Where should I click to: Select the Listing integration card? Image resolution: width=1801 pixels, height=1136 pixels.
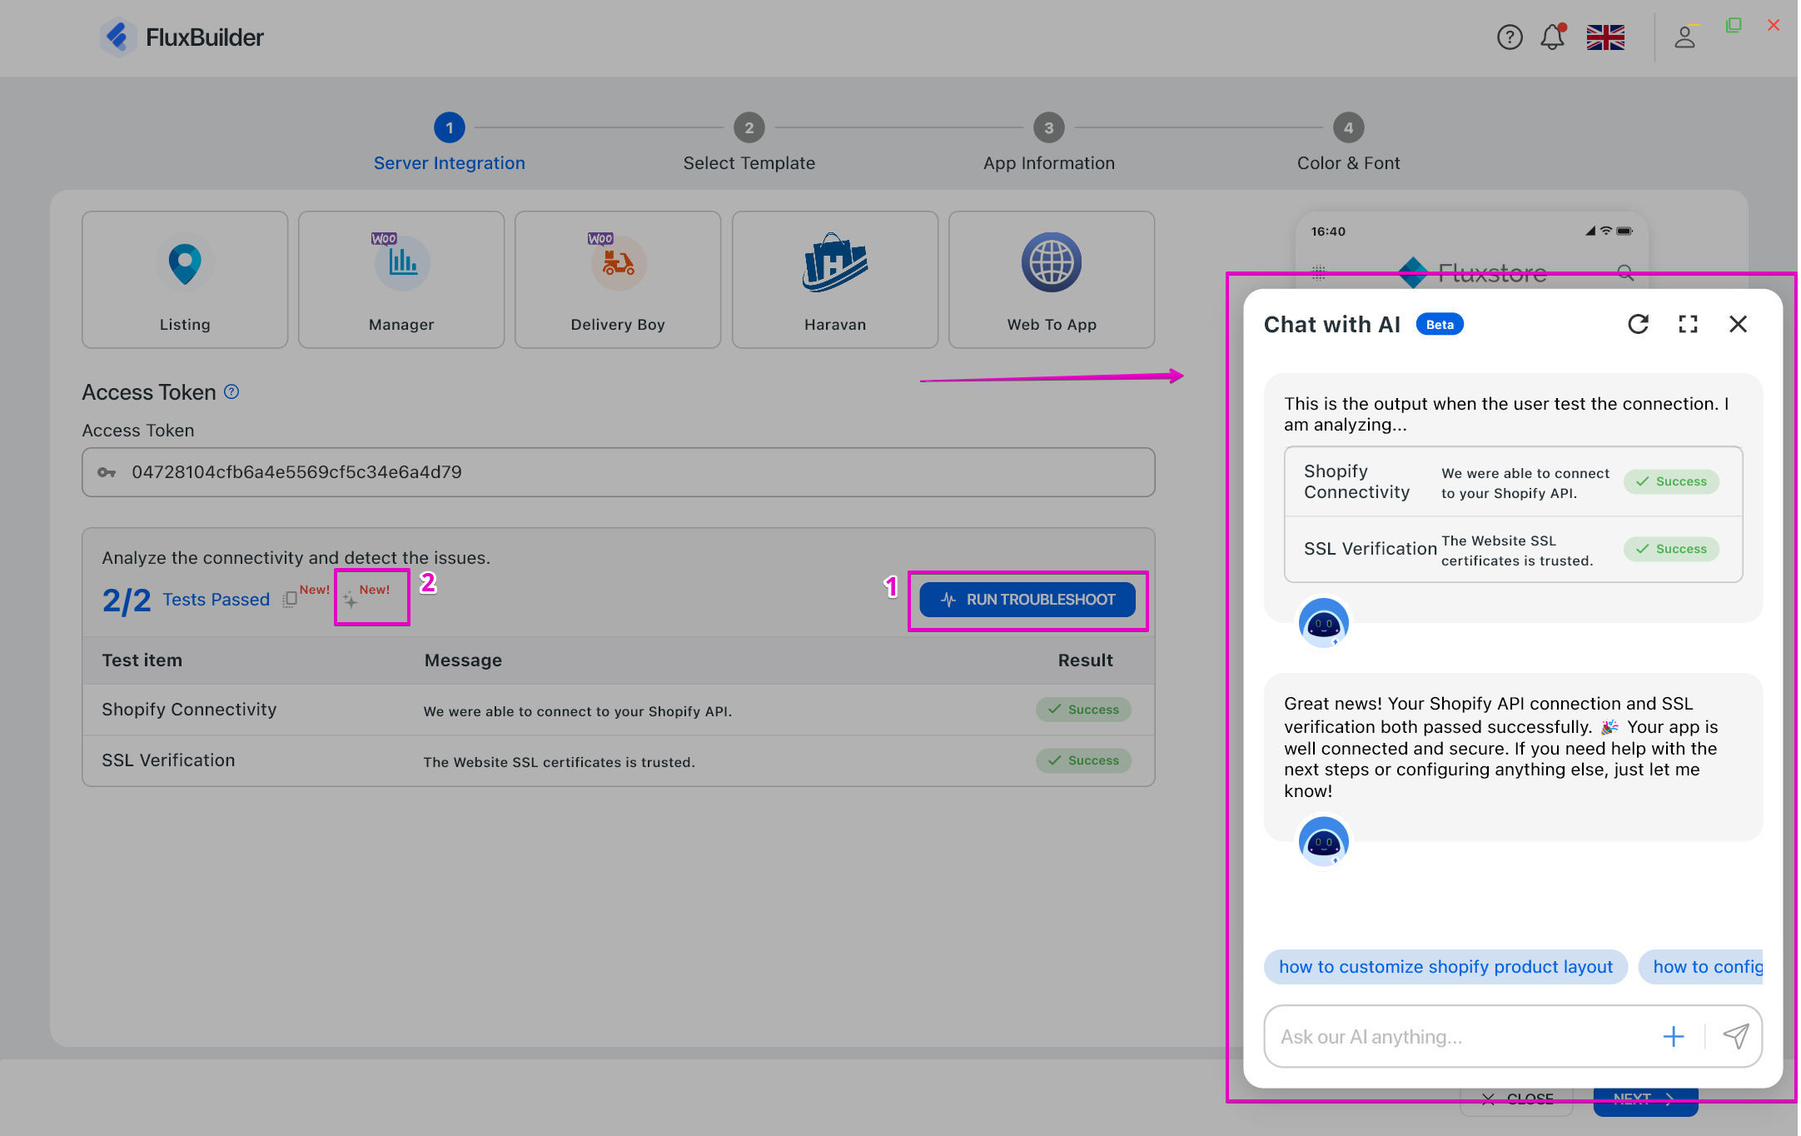pyautogui.click(x=185, y=279)
